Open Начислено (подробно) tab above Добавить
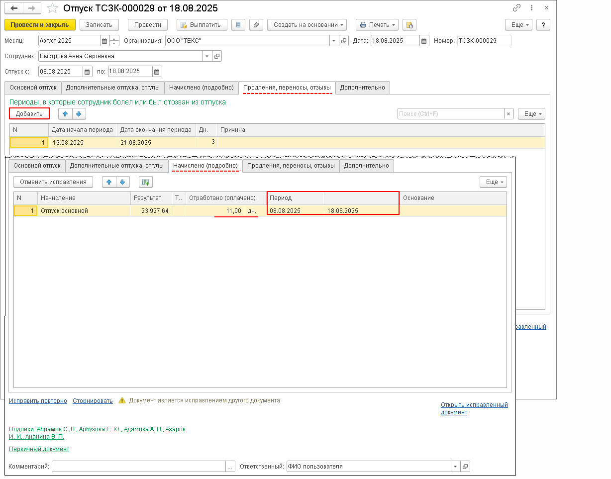Viewport: 611px width, 479px height. click(201, 88)
